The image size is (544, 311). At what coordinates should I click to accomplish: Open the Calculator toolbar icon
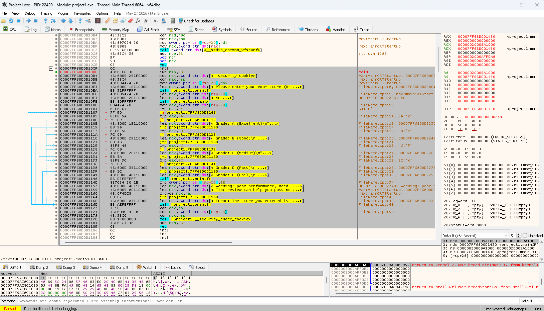(x=173, y=21)
